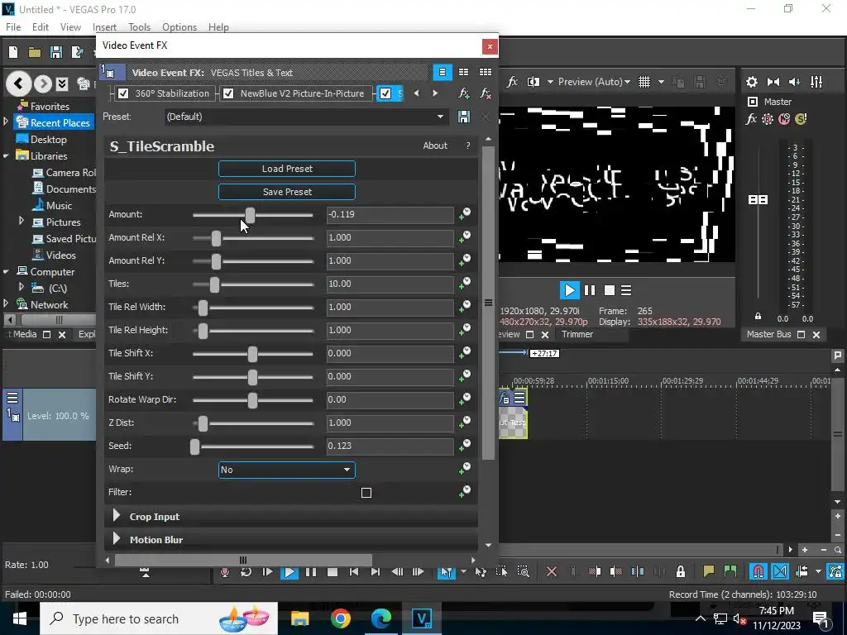Click the animate icon beside Amount

pyautogui.click(x=464, y=214)
